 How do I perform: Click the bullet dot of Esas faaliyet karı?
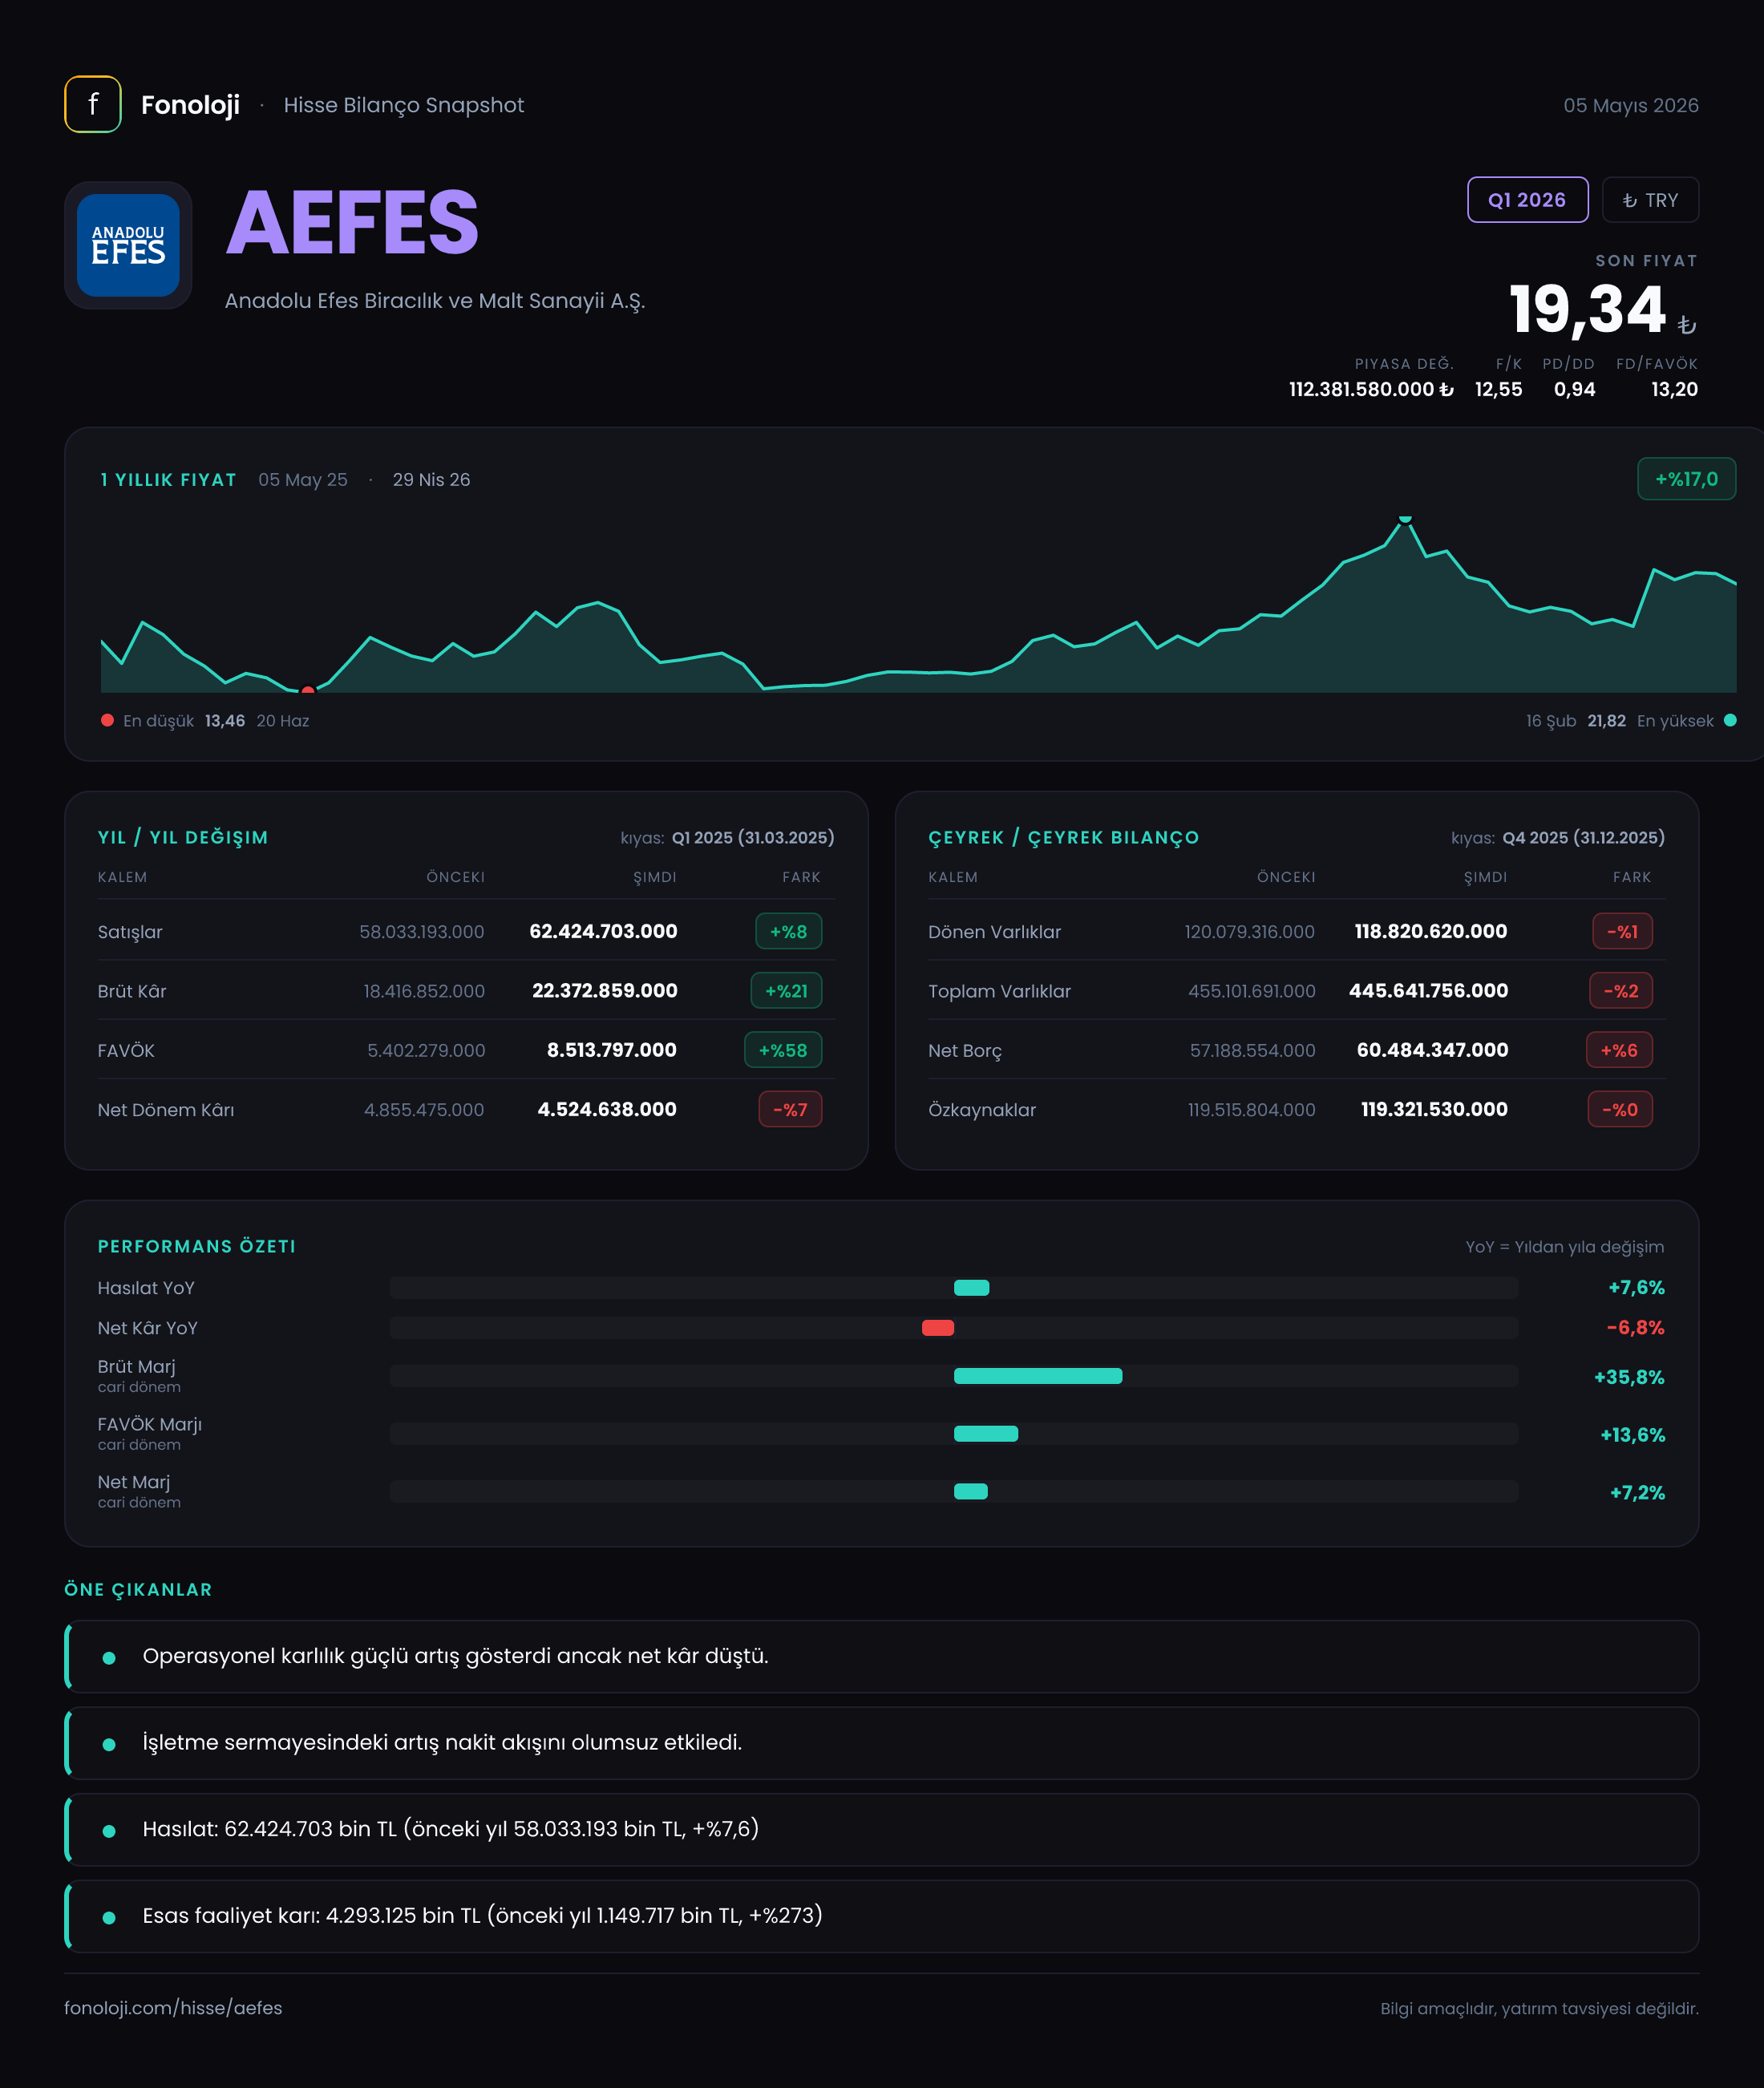click(x=109, y=1917)
